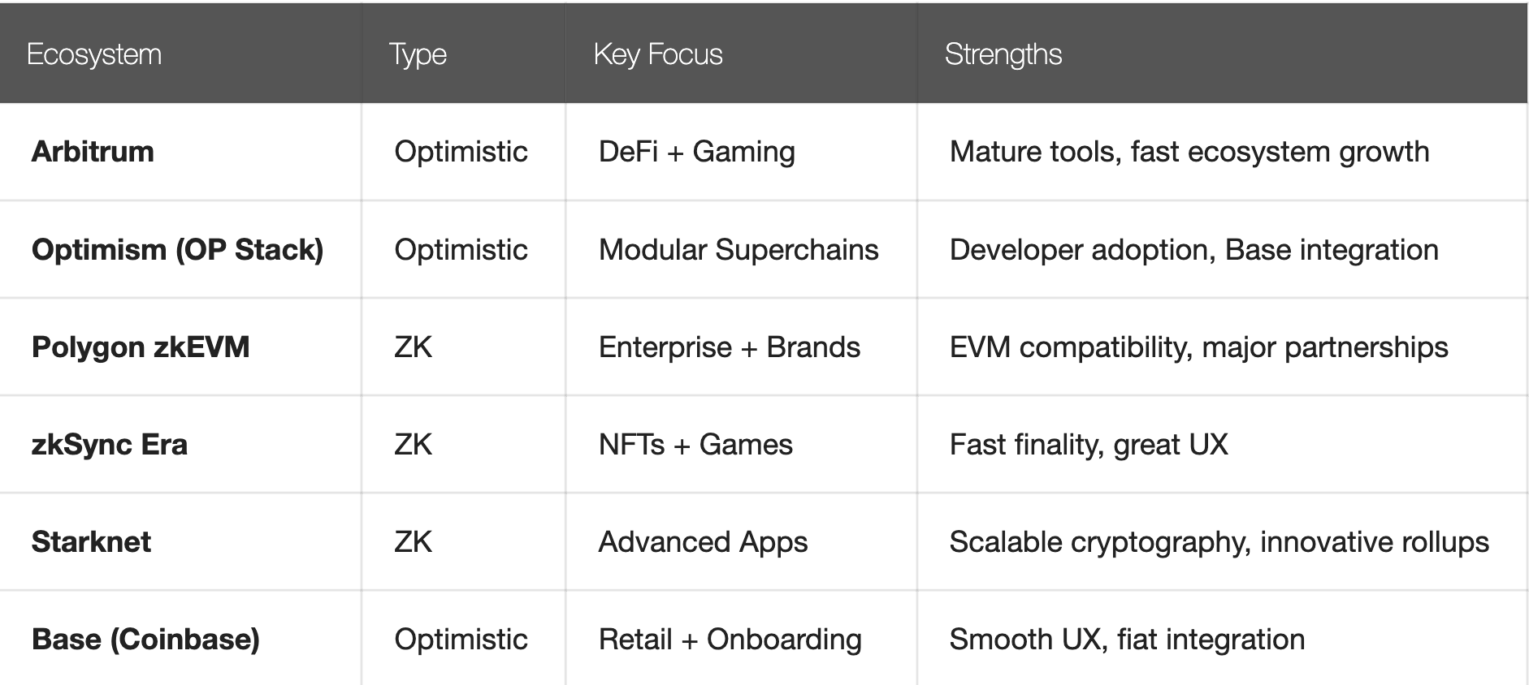Click the Arbitrum row name cell
Image resolution: width=1529 pixels, height=685 pixels.
coord(93,152)
